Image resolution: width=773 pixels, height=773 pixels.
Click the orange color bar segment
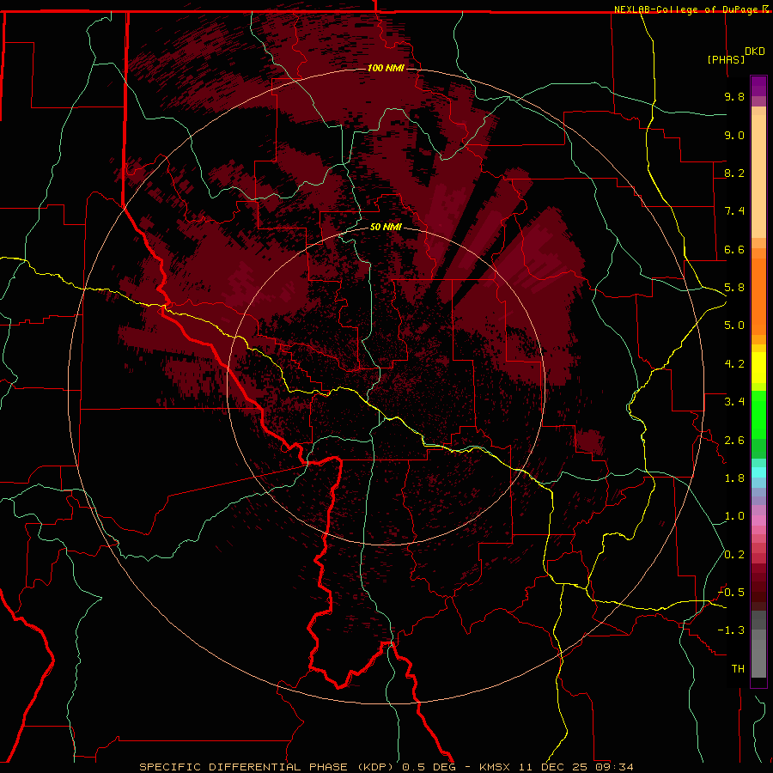(758, 297)
